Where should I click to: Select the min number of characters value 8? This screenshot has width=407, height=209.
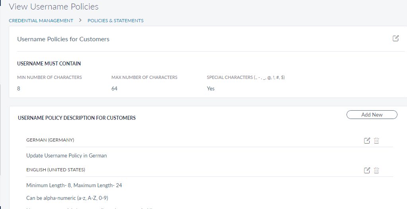(x=19, y=88)
